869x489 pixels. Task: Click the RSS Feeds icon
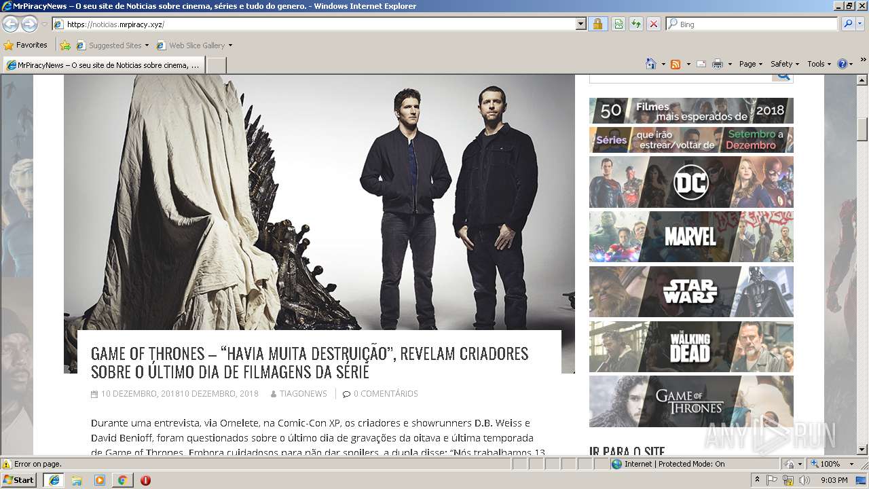[676, 64]
